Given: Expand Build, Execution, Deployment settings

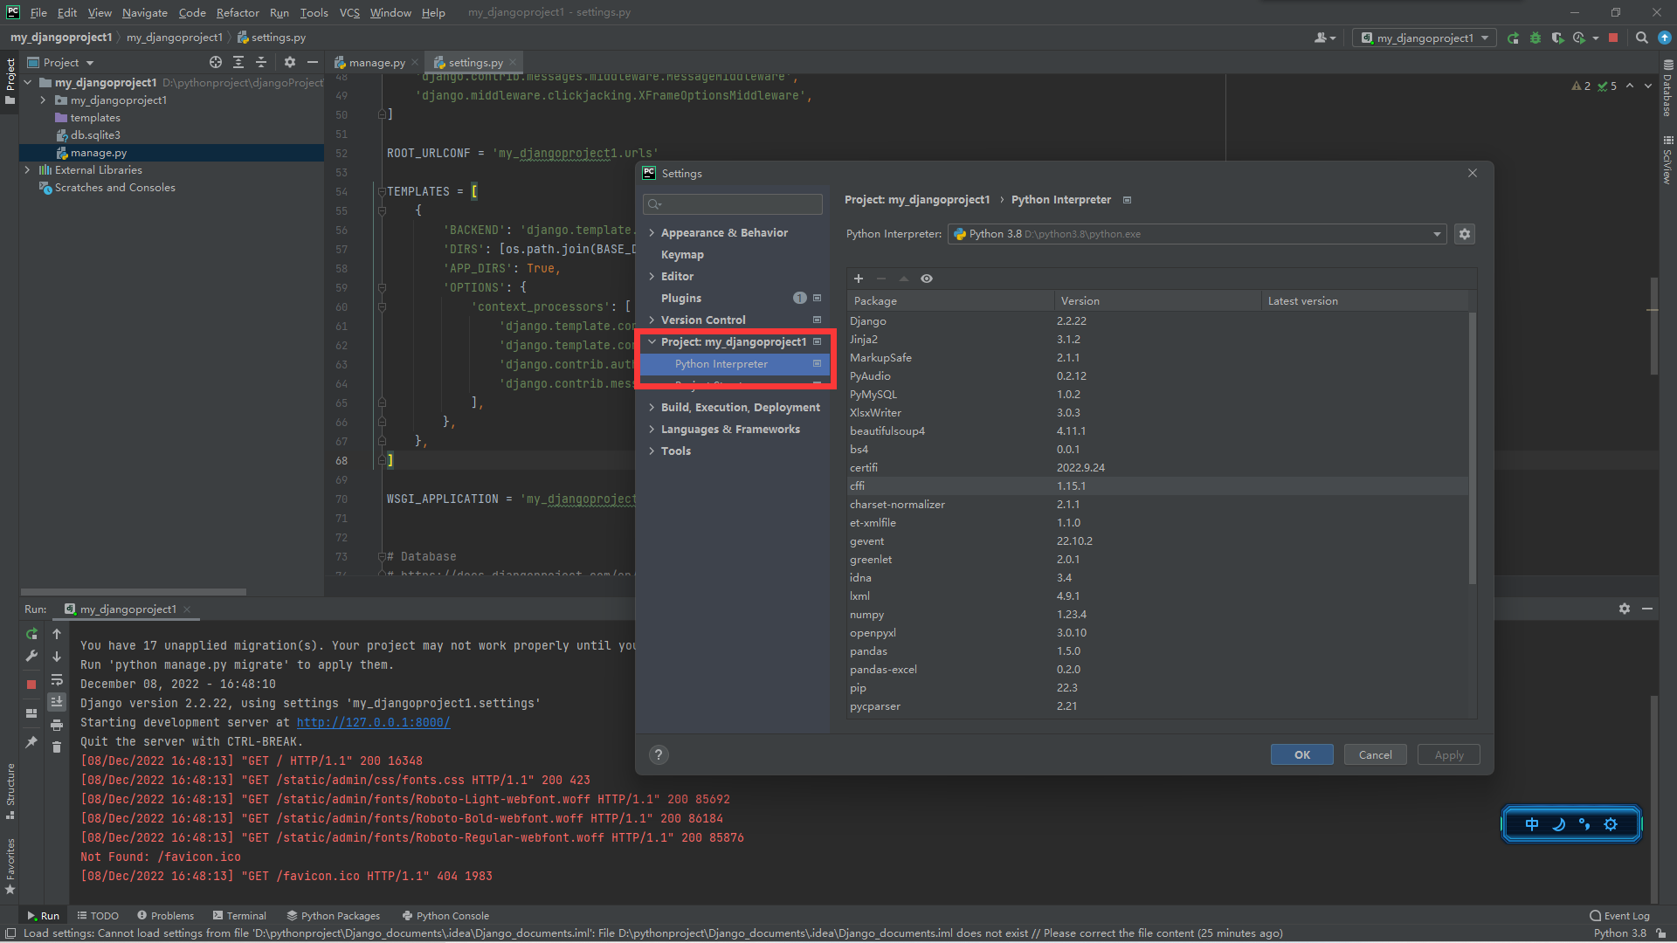Looking at the screenshot, I should pyautogui.click(x=652, y=408).
